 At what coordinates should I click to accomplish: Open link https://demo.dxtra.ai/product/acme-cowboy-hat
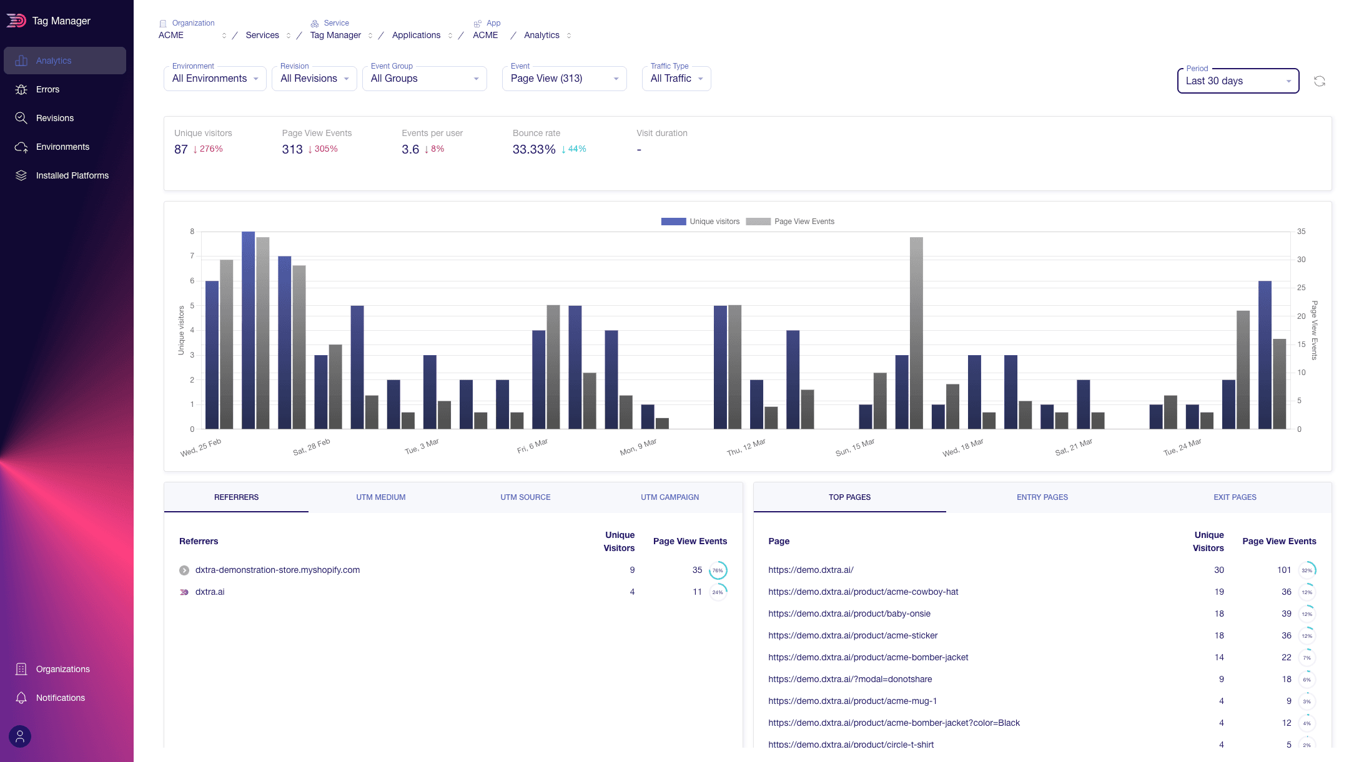tap(863, 592)
